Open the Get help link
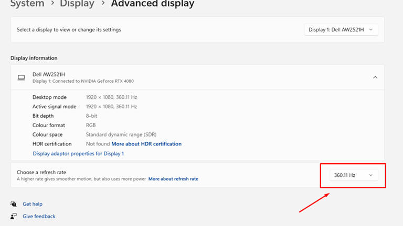Image resolution: width=403 pixels, height=226 pixels. (33, 204)
